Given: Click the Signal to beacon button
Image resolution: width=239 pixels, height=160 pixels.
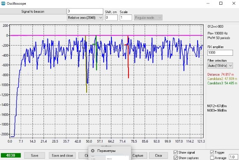Looking at the screenshot, I should point(33,11).
